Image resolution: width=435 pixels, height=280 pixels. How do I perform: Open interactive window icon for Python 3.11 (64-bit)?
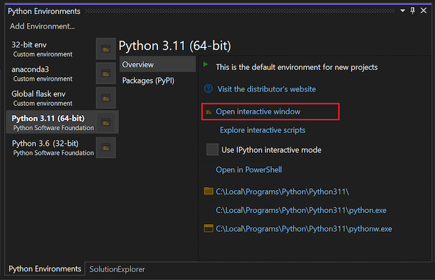[x=106, y=123]
